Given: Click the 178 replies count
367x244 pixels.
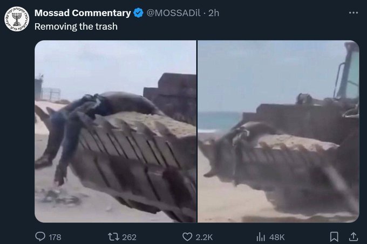Looking at the screenshot, I should click(x=55, y=237).
